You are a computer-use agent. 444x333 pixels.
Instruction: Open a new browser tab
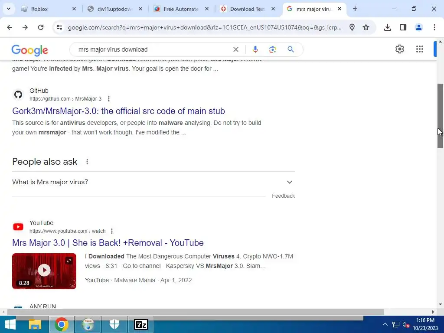[x=355, y=9]
